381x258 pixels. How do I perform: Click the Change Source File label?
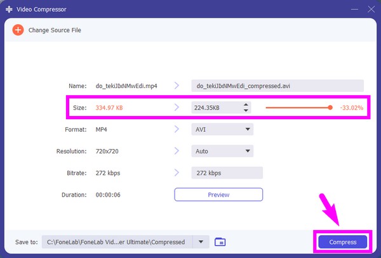coord(55,30)
